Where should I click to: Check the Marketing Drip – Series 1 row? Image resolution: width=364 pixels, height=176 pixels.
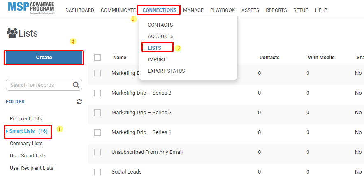pyautogui.click(x=97, y=132)
